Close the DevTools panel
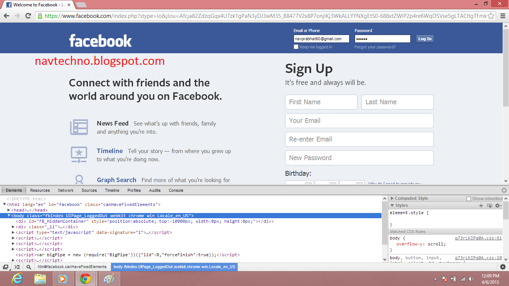 (x=504, y=190)
